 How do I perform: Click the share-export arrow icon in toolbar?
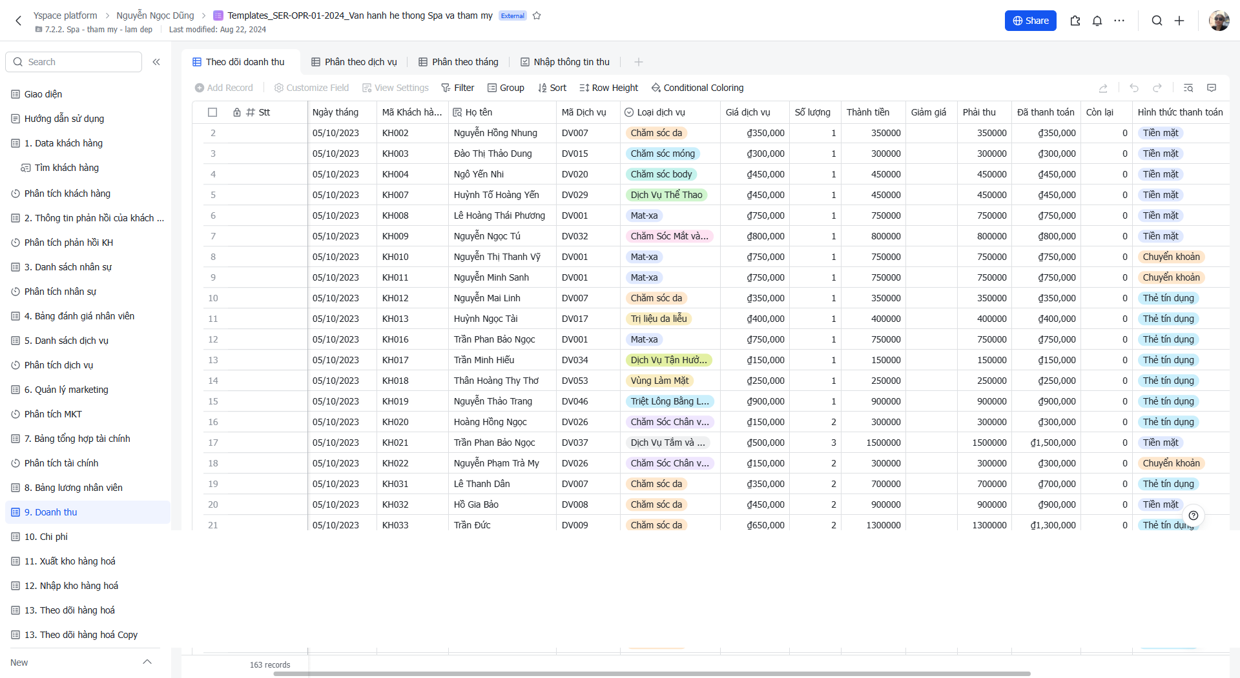1103,88
